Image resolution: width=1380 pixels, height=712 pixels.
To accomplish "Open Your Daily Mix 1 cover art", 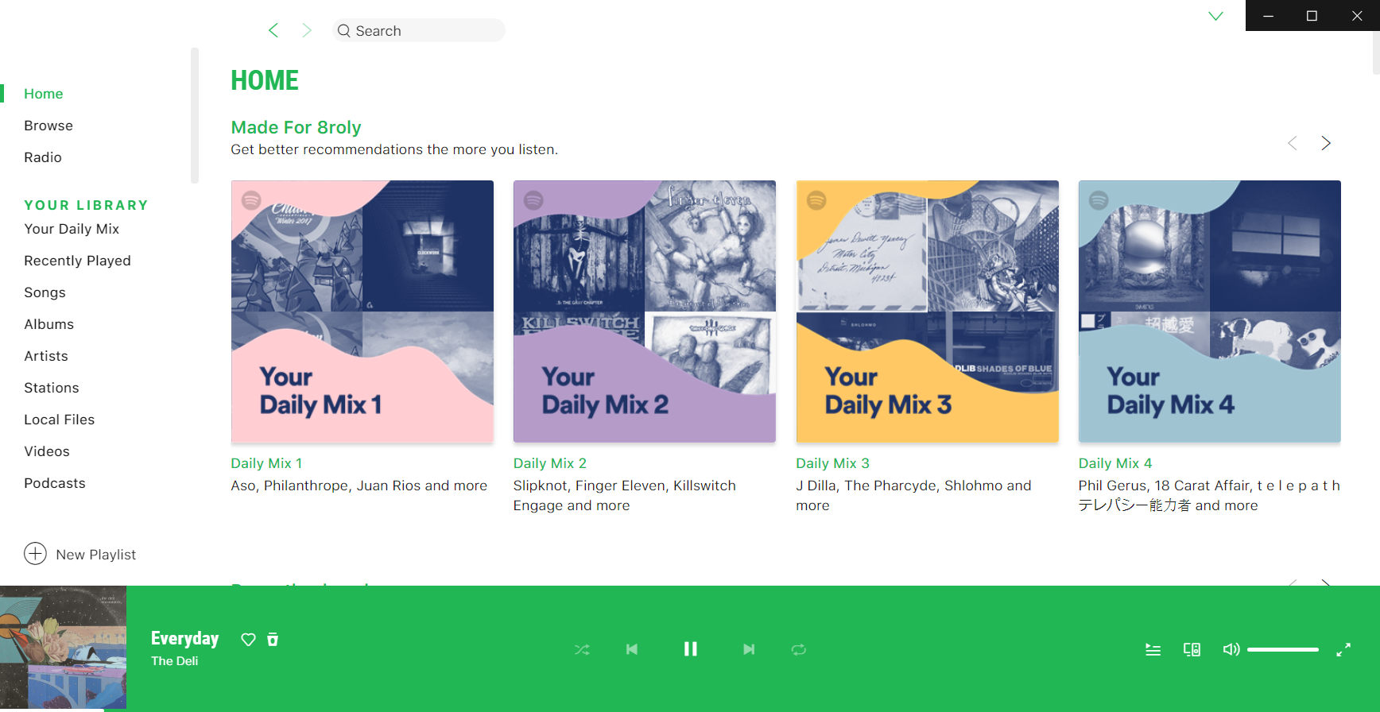I will click(362, 311).
